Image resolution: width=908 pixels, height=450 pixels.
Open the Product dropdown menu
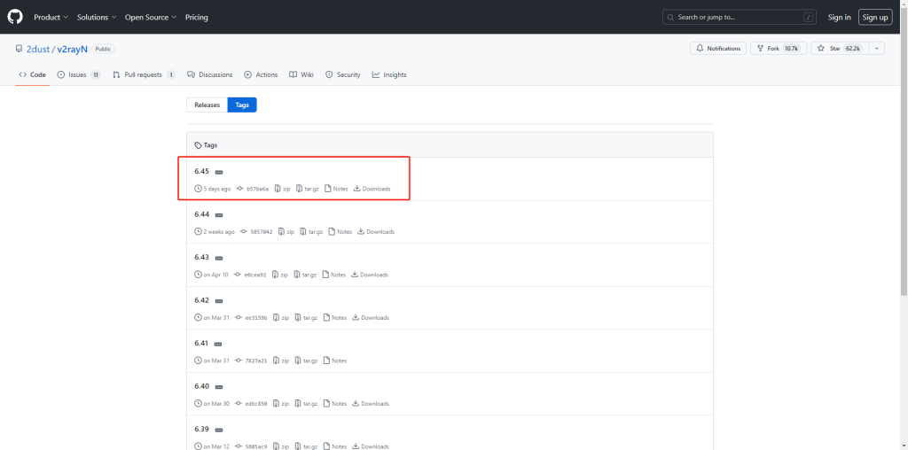point(51,18)
